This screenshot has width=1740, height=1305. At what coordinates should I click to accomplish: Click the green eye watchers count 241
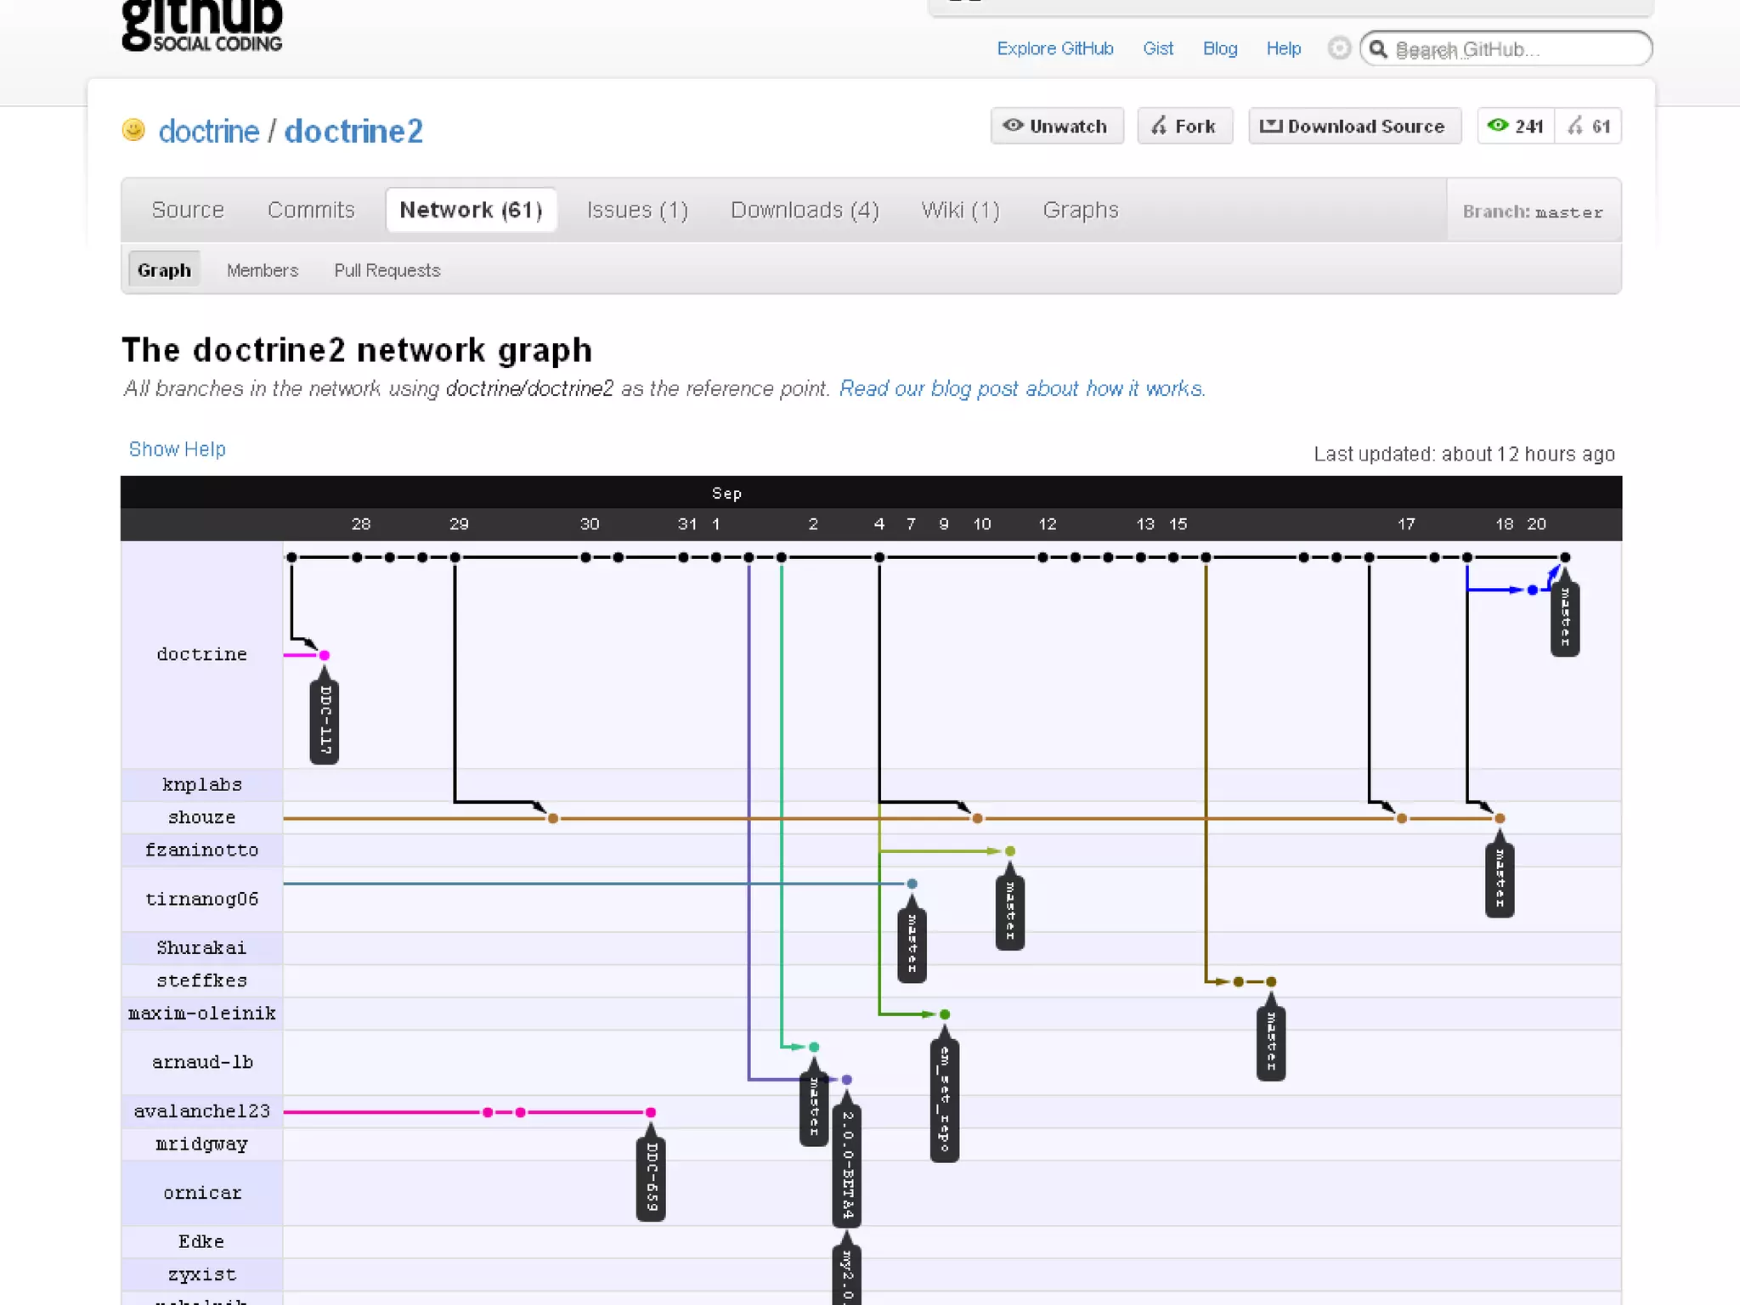(1516, 127)
